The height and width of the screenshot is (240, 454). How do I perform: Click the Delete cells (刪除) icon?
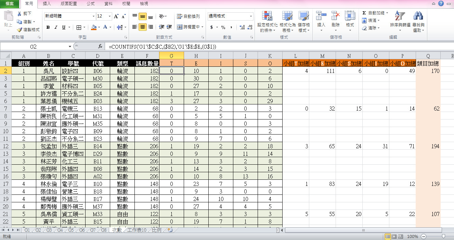336,16
